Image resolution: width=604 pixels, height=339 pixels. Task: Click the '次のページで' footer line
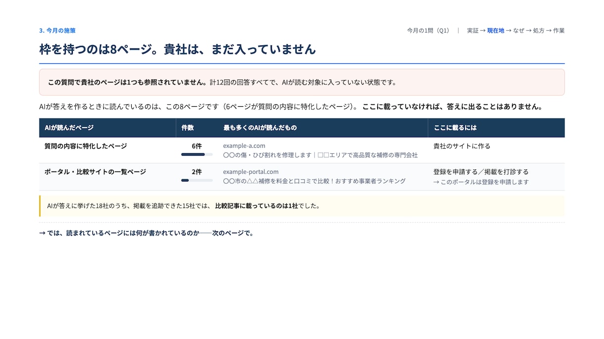[x=146, y=233]
